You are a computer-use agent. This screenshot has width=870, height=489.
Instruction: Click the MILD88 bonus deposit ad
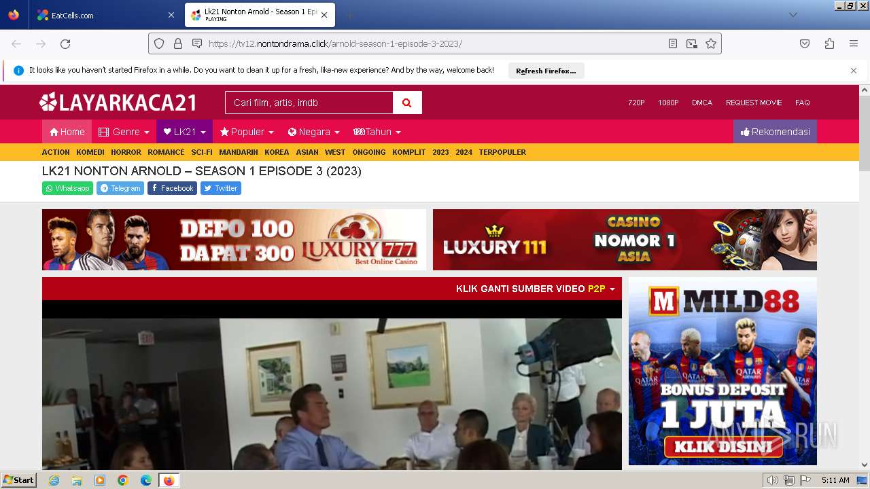(x=723, y=371)
